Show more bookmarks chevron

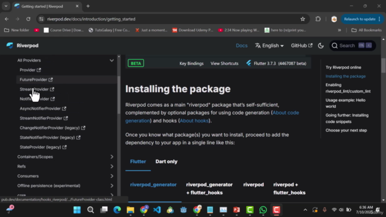339,30
